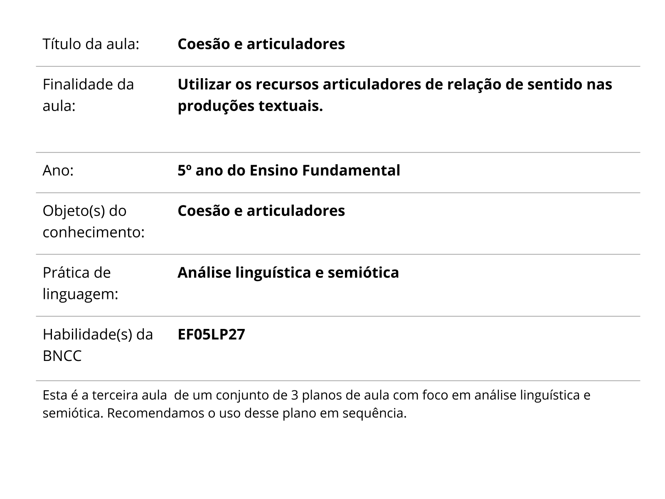Image resolution: width=665 pixels, height=499 pixels.
Task: Select "5º ano do Ensino Fundamental" text
Action: click(x=289, y=170)
